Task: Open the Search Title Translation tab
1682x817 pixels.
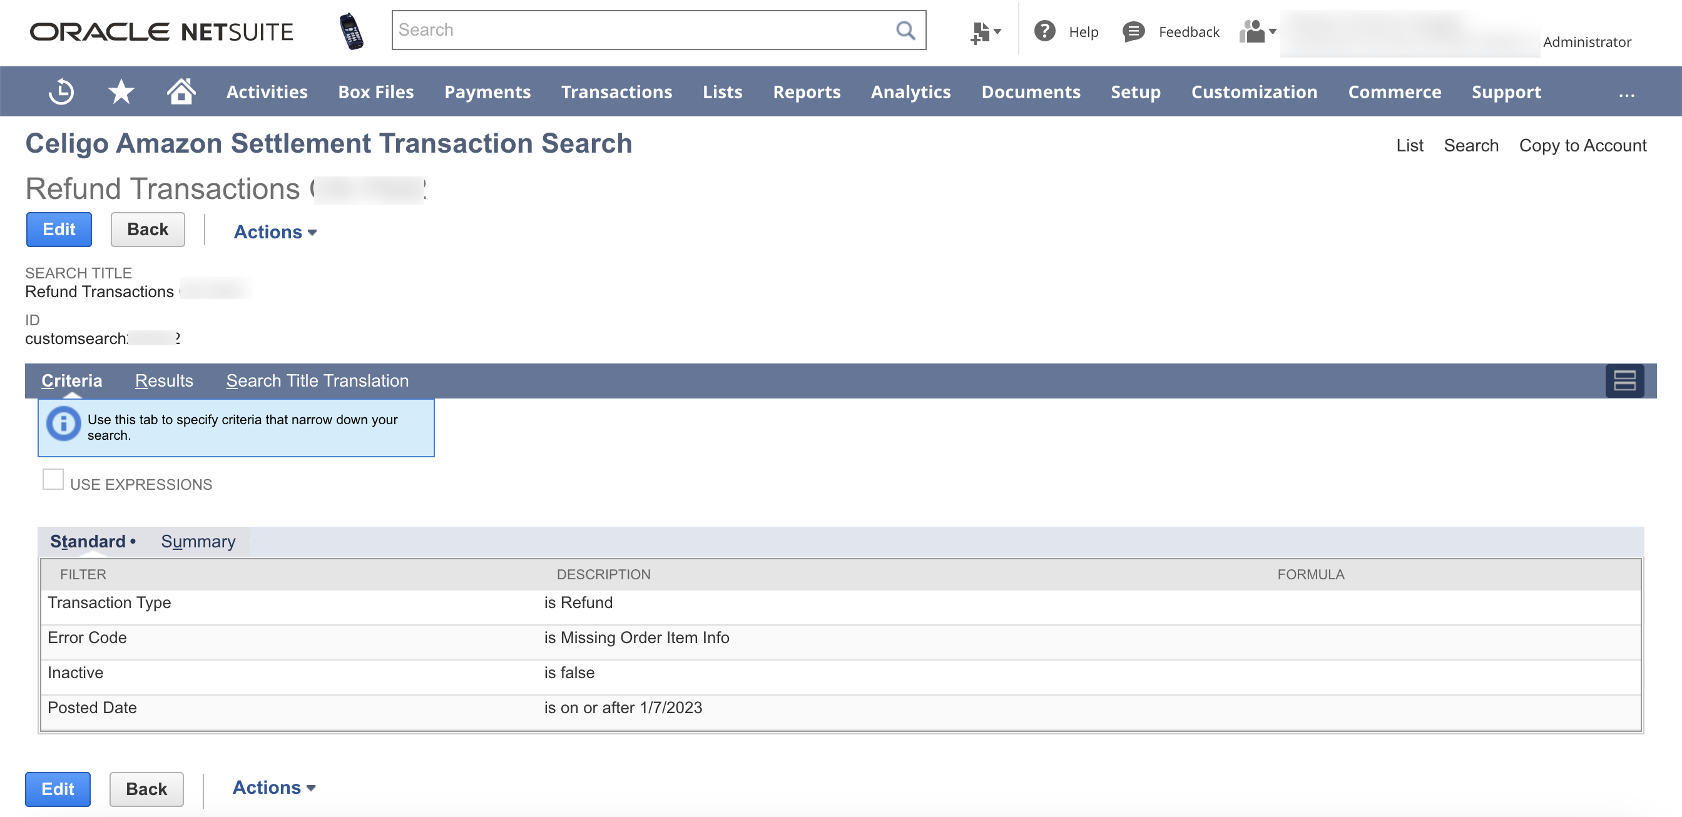Action: click(x=317, y=380)
